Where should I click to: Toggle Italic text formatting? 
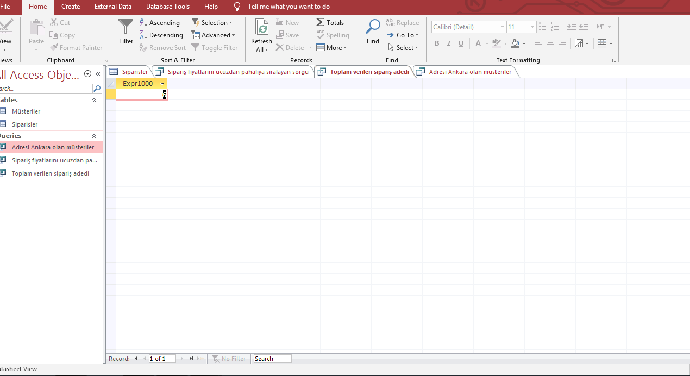[x=449, y=43]
